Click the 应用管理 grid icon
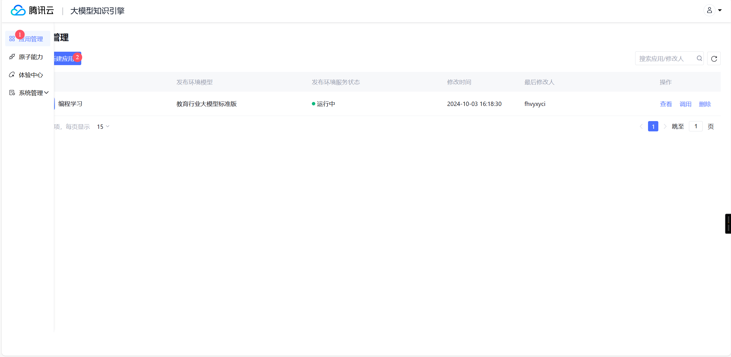731x357 pixels. pos(12,39)
